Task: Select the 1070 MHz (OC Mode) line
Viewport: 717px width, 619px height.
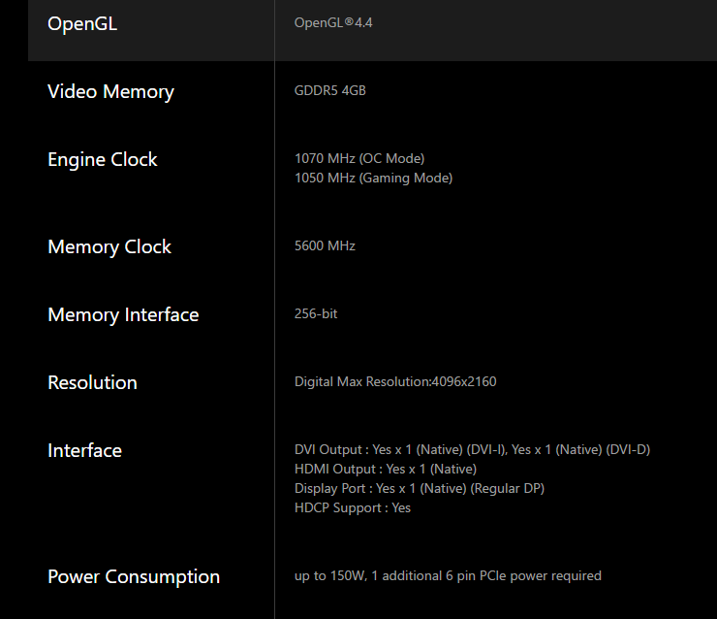Action: point(359,158)
